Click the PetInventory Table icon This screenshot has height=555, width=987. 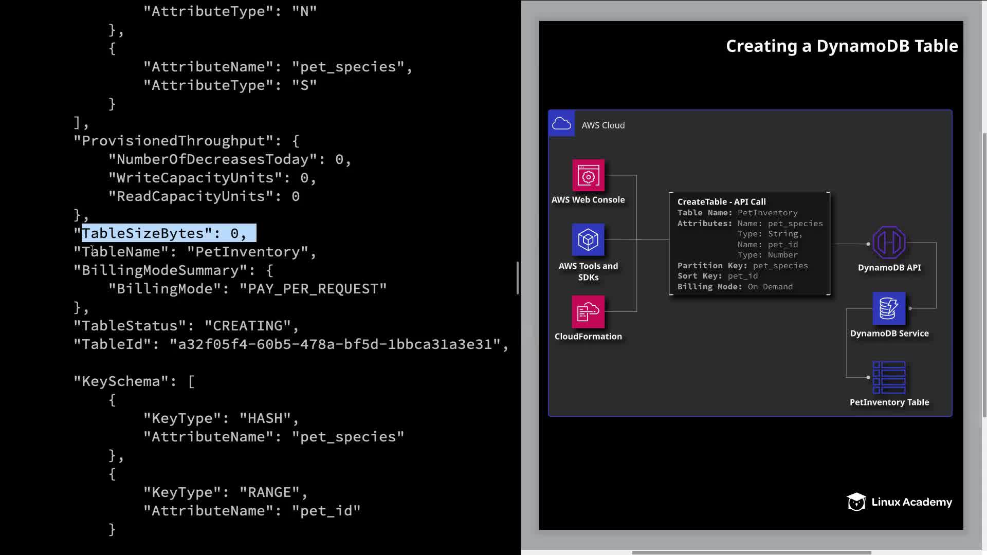point(889,377)
